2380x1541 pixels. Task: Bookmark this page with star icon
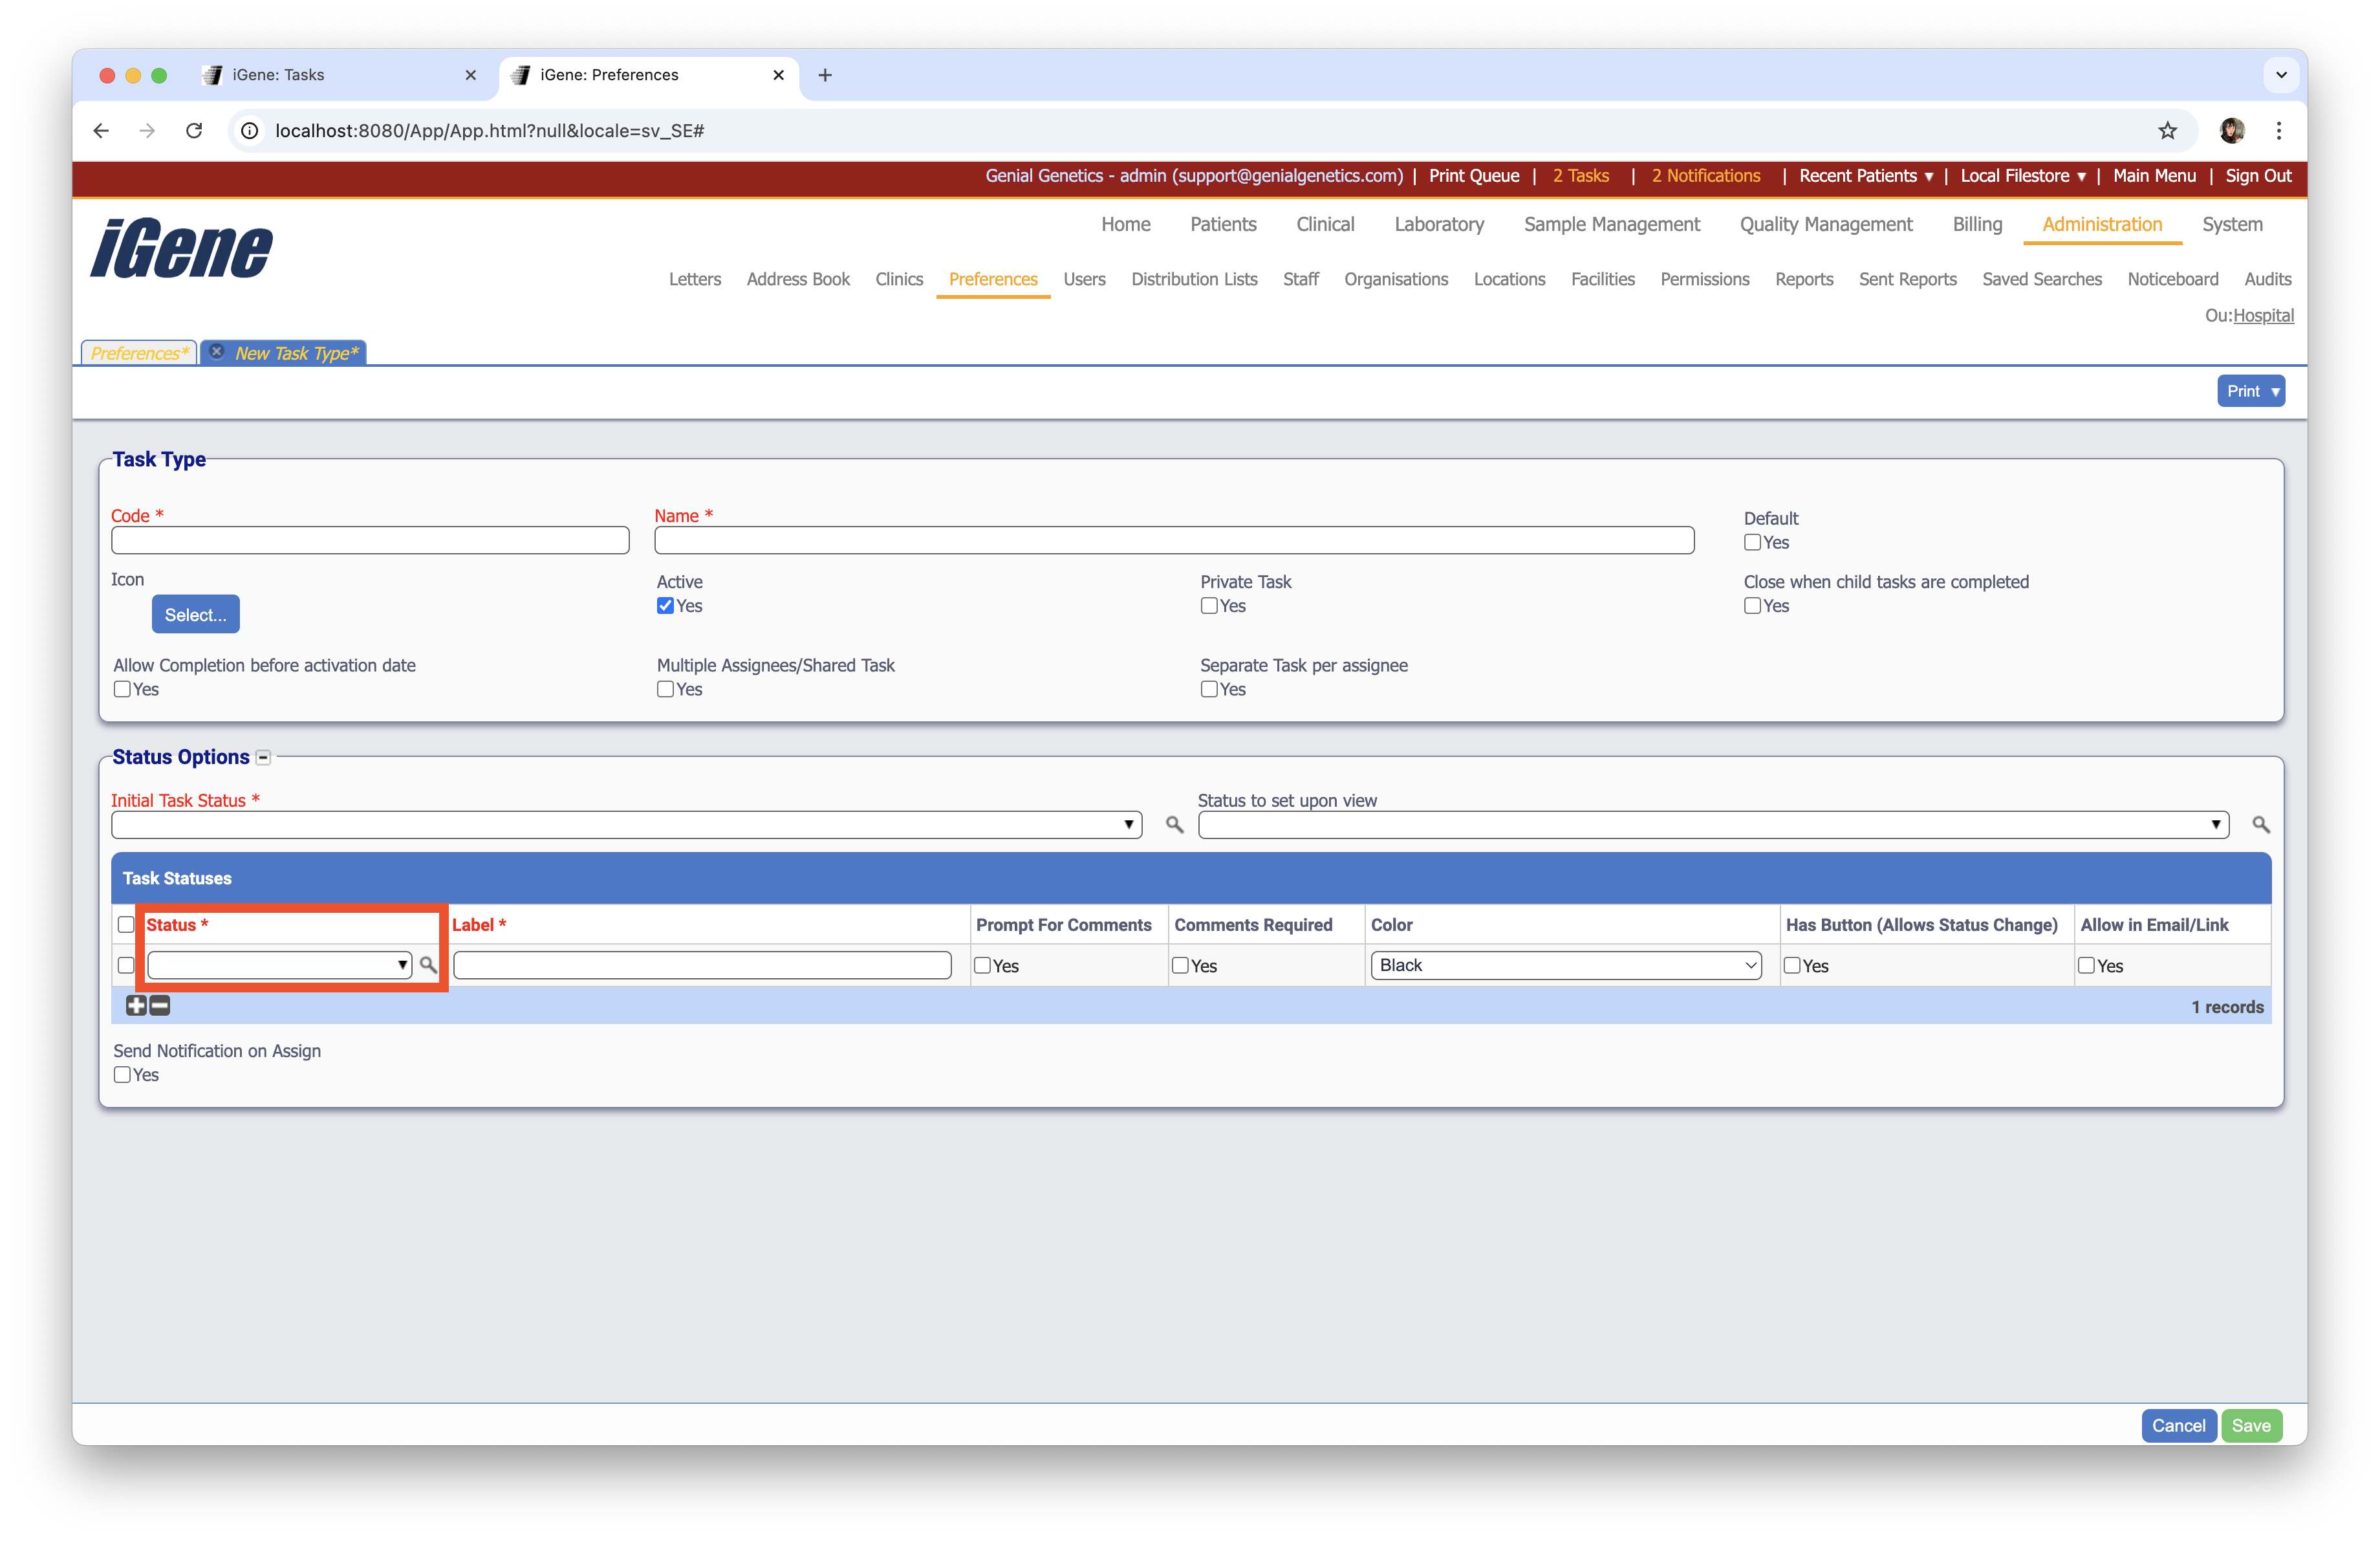pos(2167,131)
